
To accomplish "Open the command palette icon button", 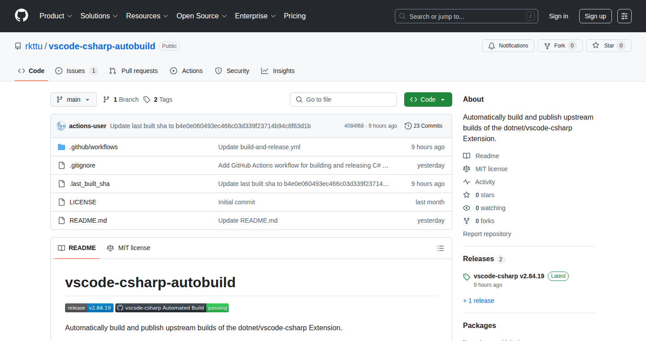I will [624, 16].
